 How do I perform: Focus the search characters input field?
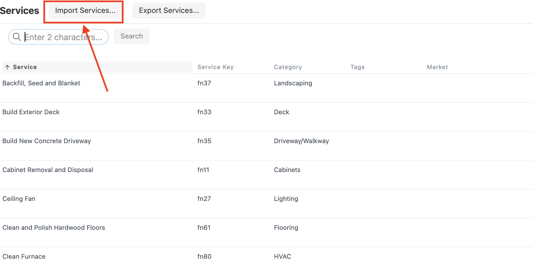[x=65, y=37]
